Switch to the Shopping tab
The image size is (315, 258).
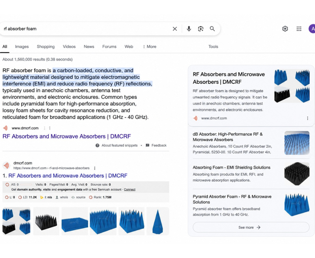click(x=46, y=47)
